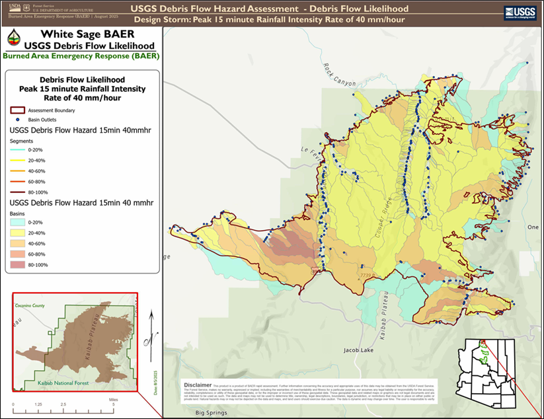Viewport: 544px width, 419px height.
Task: Select the 40-60% basins orange swatch
Action: (18, 243)
